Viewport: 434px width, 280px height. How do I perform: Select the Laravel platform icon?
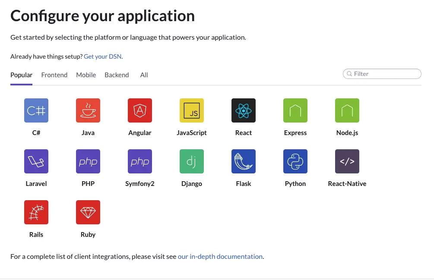pyautogui.click(x=36, y=161)
